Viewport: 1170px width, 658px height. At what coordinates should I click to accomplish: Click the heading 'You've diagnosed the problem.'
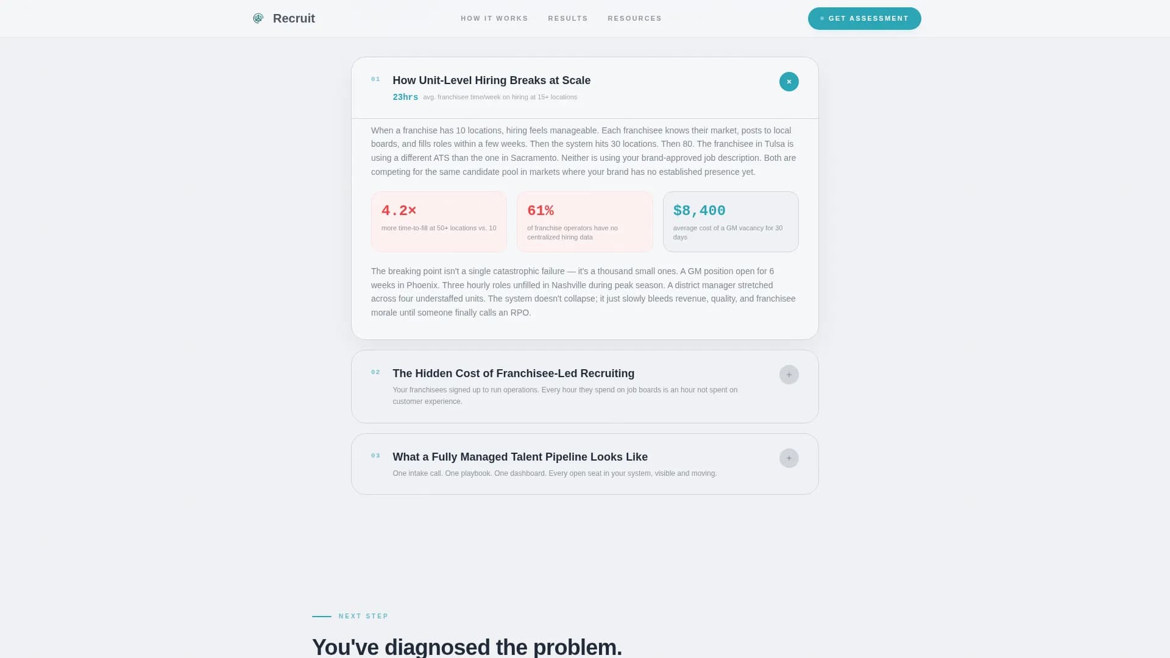pyautogui.click(x=467, y=646)
